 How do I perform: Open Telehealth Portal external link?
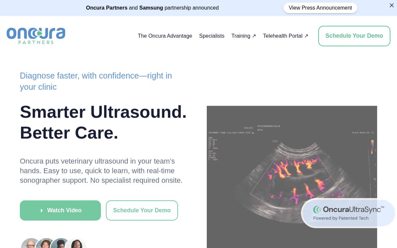pos(286,36)
